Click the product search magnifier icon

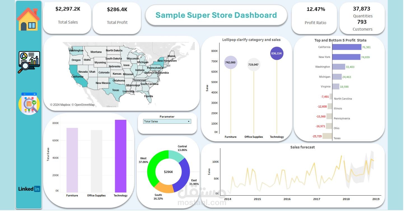pos(29,104)
